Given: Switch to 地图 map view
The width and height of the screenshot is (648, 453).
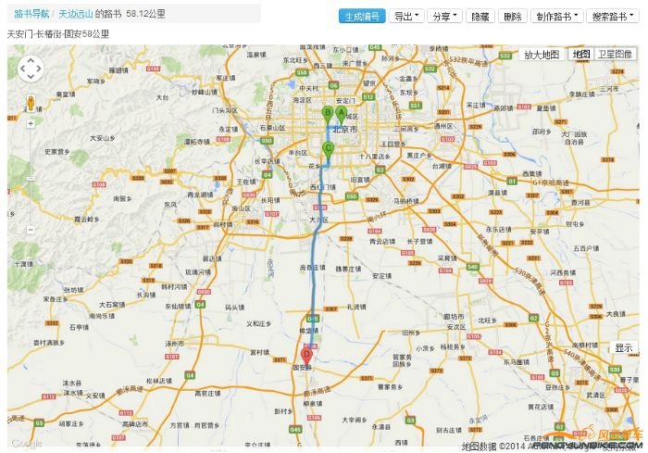Looking at the screenshot, I should [580, 55].
